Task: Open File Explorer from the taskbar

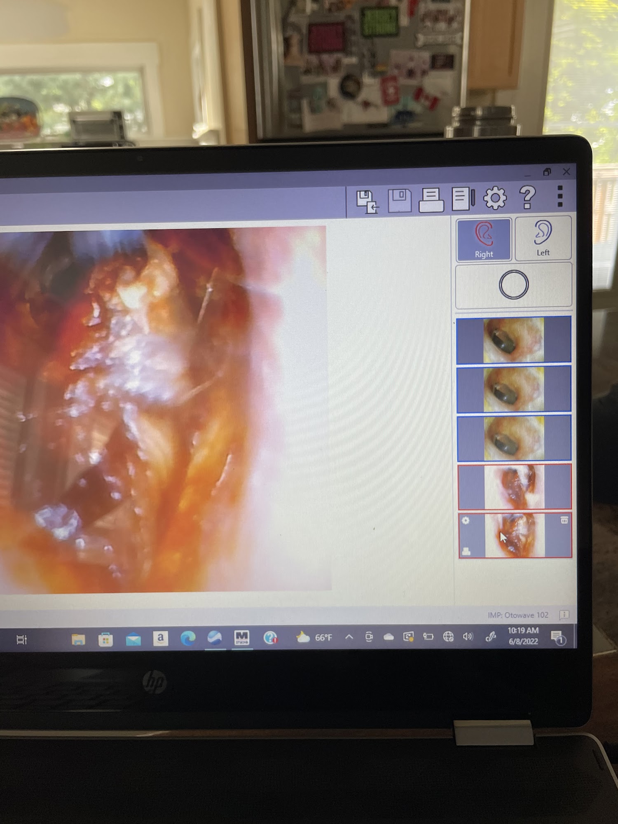Action: coord(78,639)
